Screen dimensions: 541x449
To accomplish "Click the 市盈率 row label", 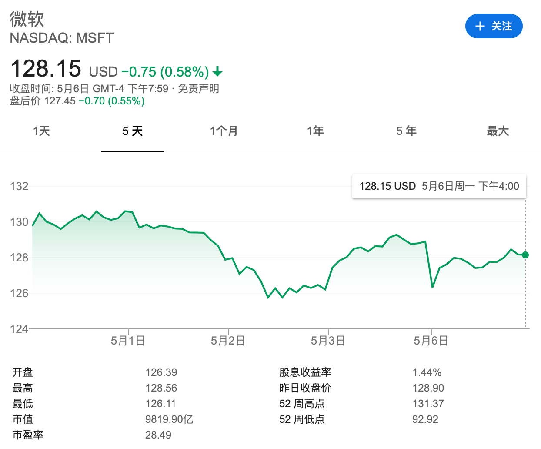I will coord(28,435).
